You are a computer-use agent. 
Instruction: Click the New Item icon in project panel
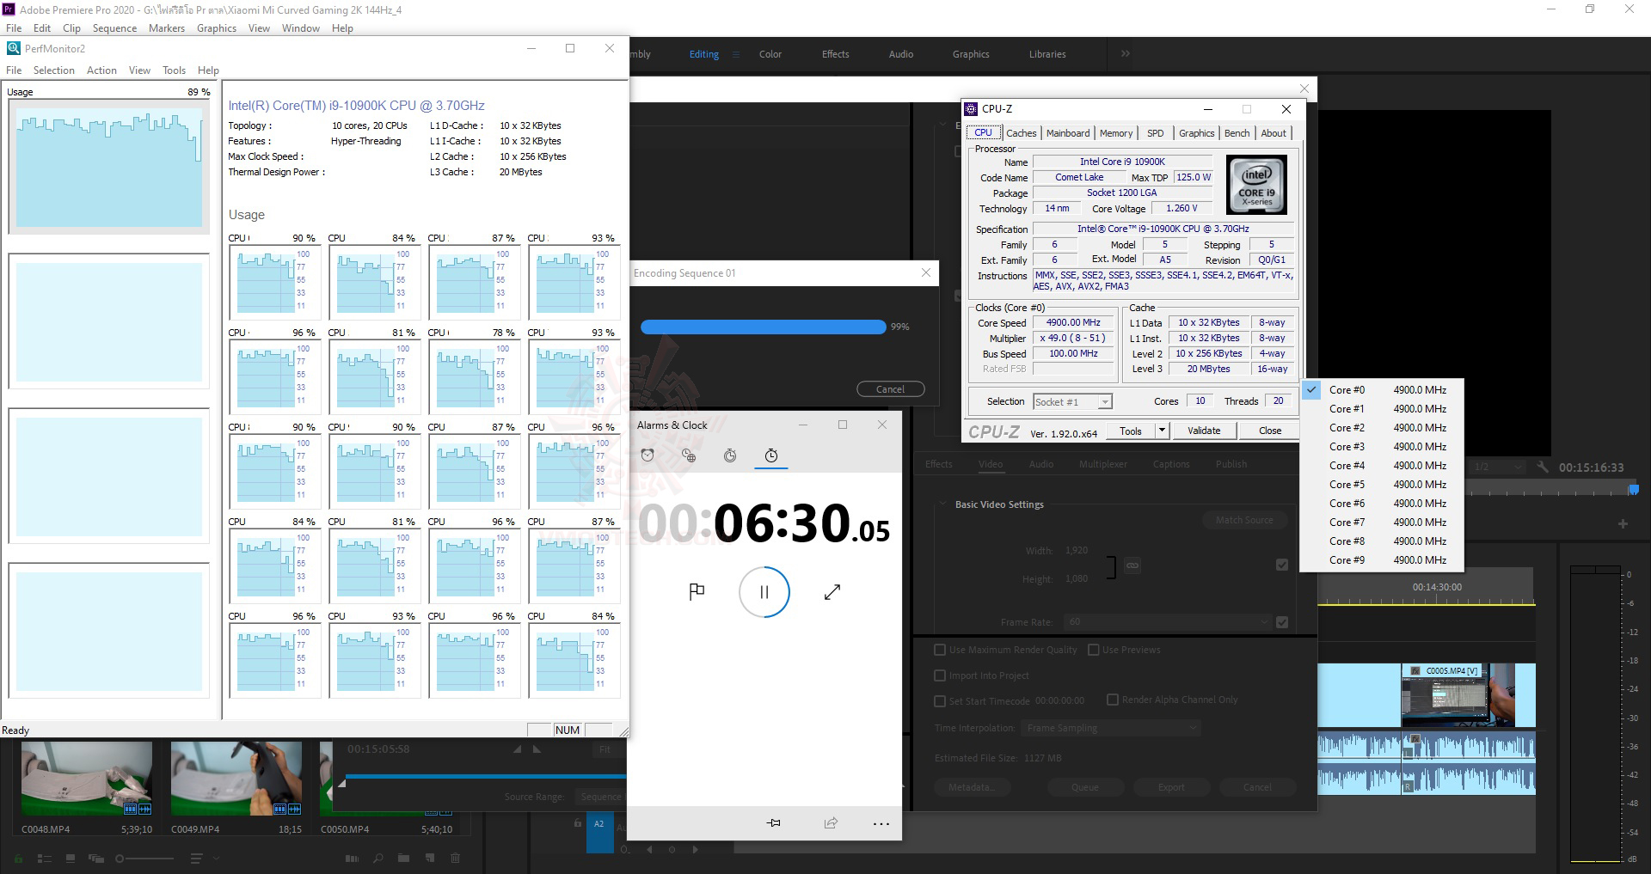click(x=429, y=858)
